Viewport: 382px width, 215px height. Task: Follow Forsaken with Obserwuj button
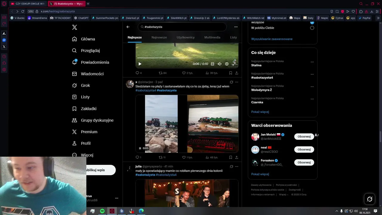tap(304, 162)
